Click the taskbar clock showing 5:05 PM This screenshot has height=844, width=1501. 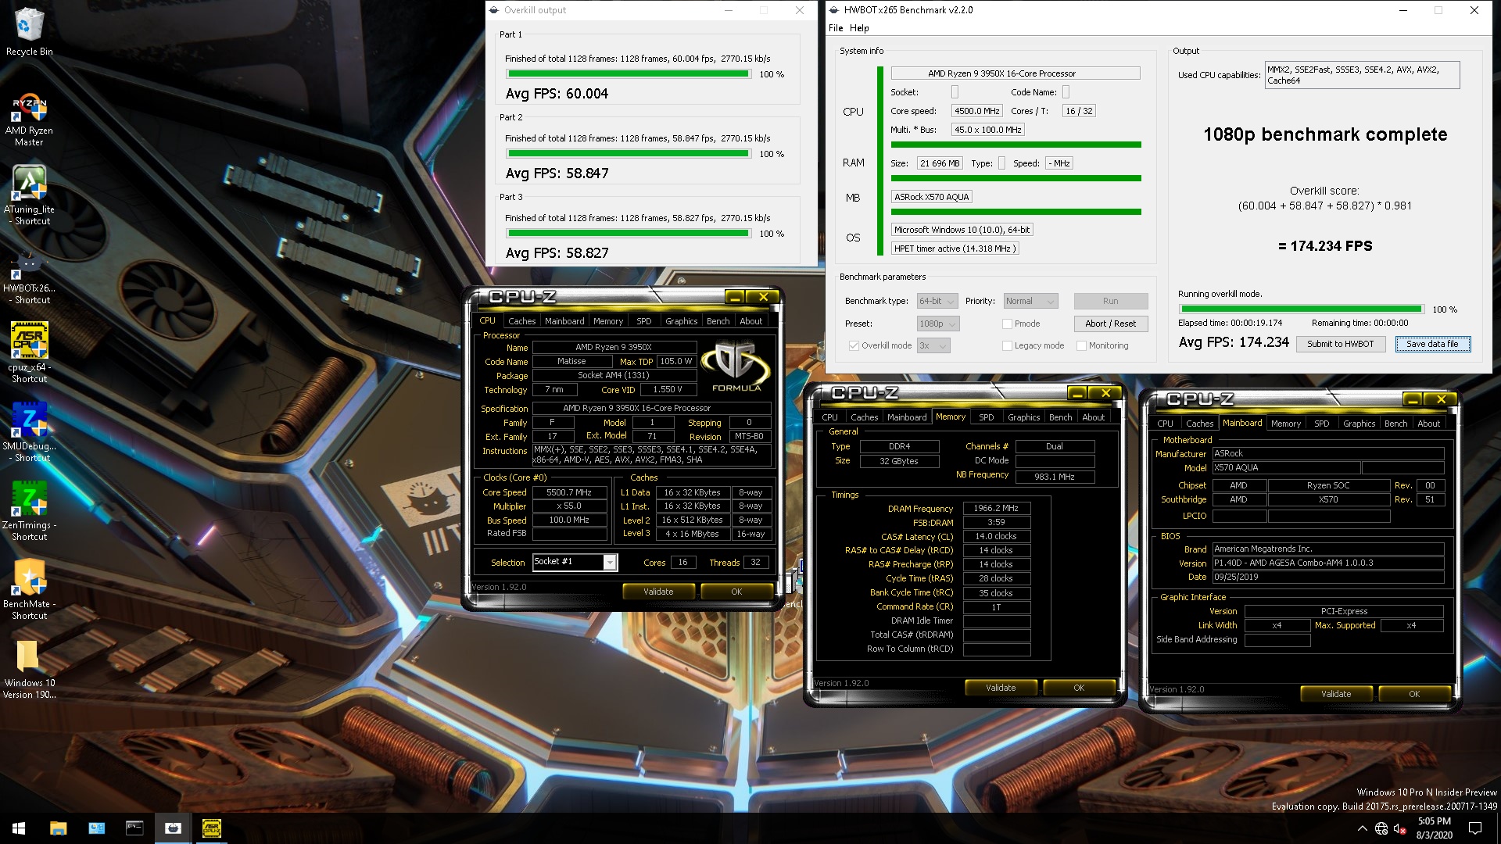click(x=1435, y=828)
